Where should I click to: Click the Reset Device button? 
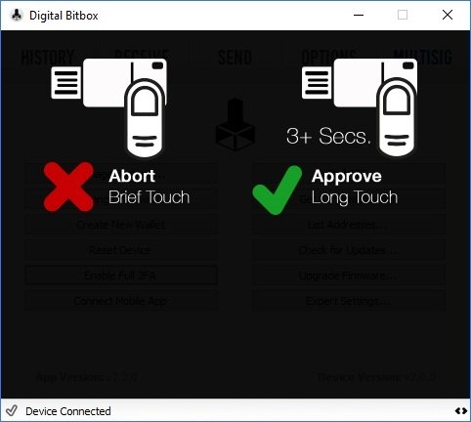click(121, 250)
